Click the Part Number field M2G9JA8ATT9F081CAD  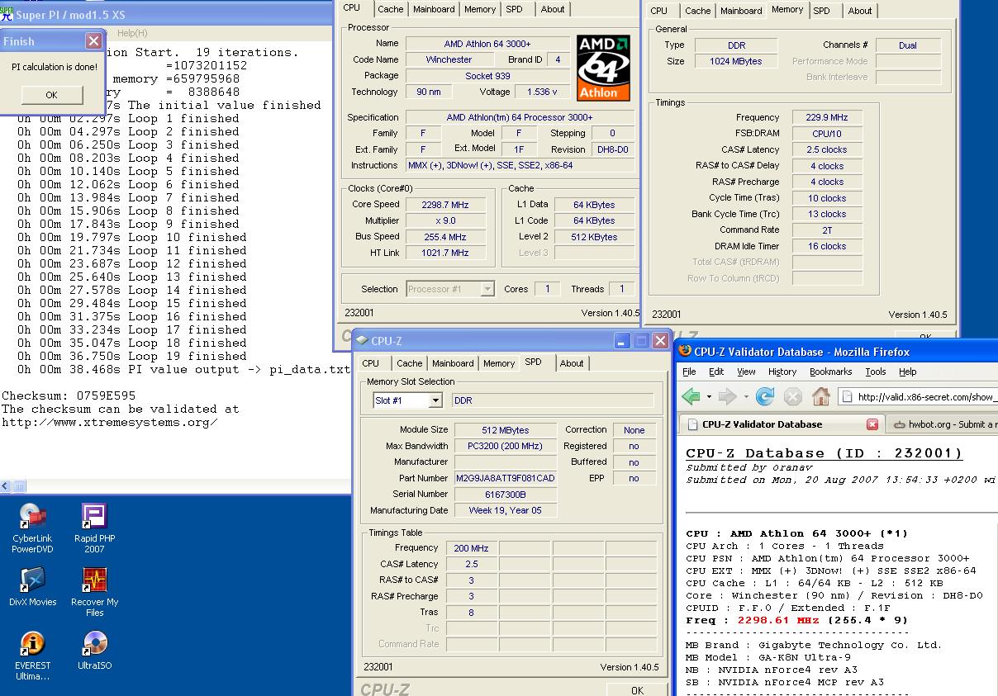click(505, 478)
